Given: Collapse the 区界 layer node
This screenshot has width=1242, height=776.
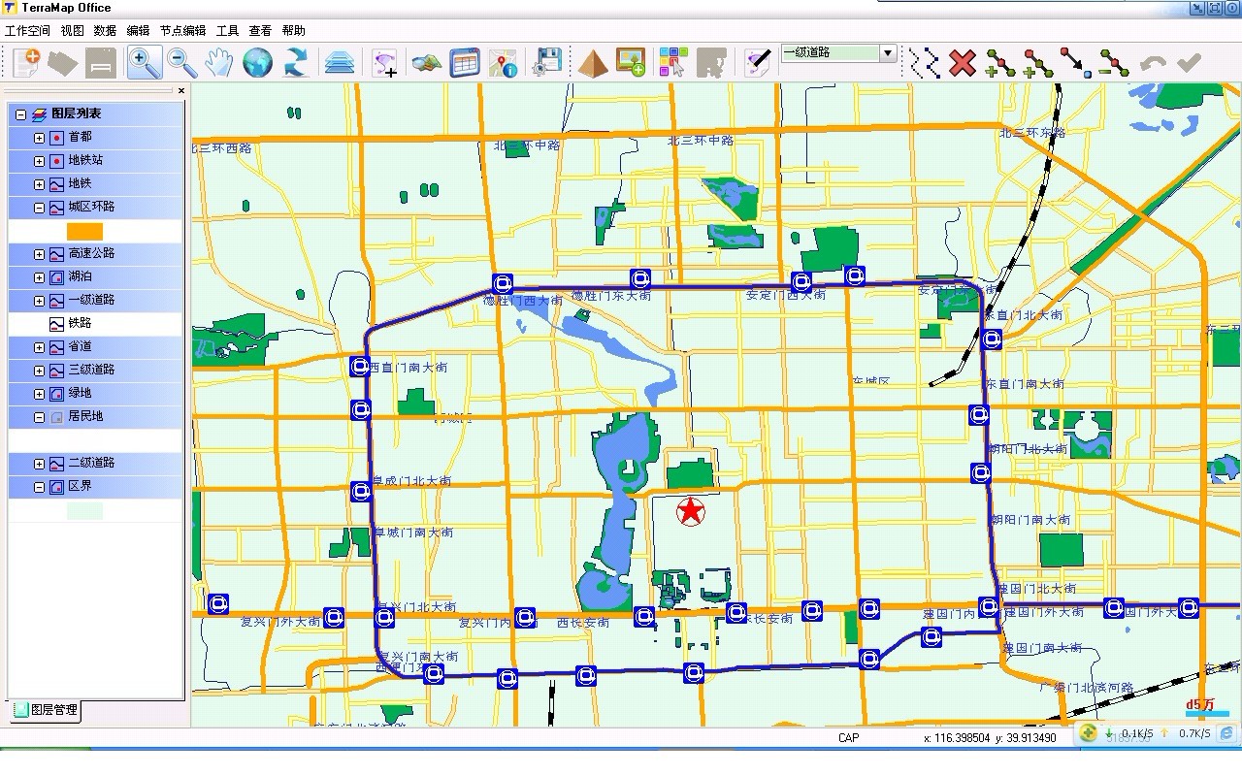Looking at the screenshot, I should [x=39, y=487].
